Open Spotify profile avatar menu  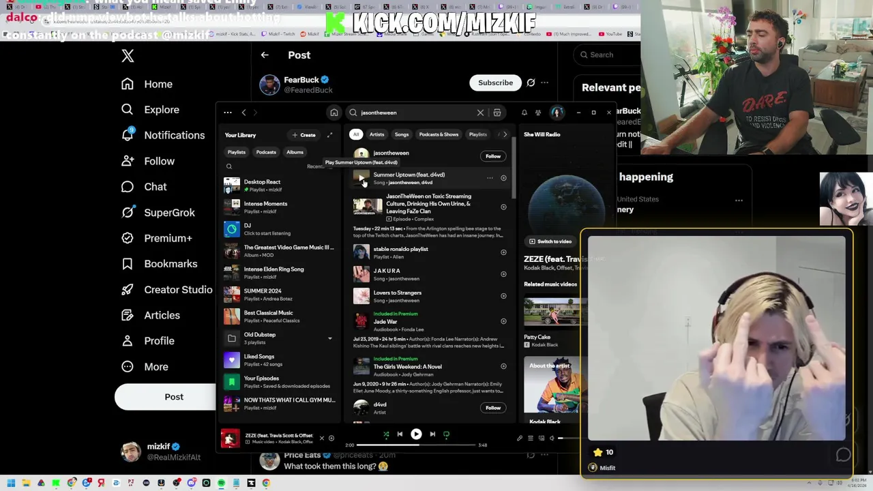(557, 113)
